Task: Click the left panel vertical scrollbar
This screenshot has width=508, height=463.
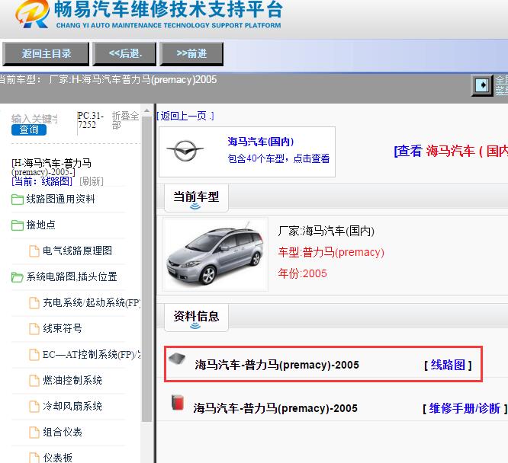Action: [146, 269]
